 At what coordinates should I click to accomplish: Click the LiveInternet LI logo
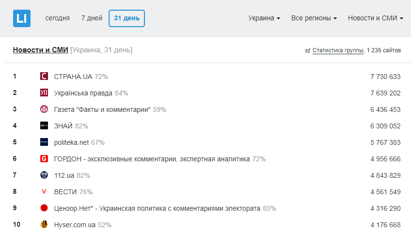point(22,18)
